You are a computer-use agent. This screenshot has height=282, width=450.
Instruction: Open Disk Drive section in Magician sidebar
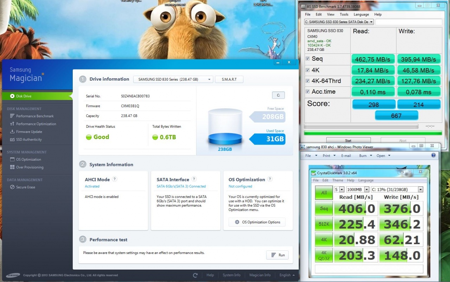pos(37,96)
